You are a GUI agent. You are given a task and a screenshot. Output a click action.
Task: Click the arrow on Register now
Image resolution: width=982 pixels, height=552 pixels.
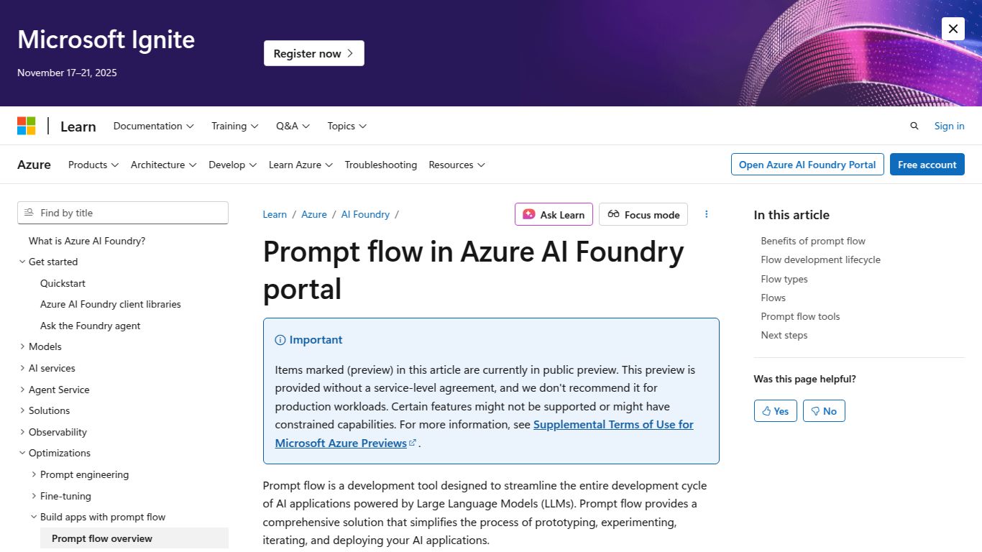[350, 52]
